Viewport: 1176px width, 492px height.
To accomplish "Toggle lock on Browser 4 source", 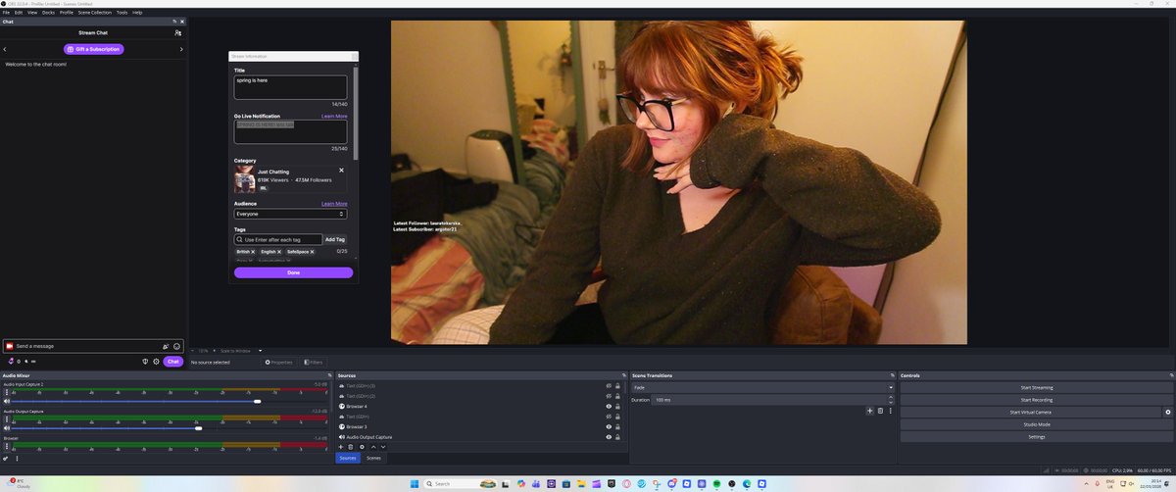I will (618, 406).
